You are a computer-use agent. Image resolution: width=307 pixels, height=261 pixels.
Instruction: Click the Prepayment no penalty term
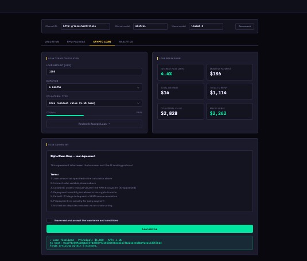tap(77, 201)
